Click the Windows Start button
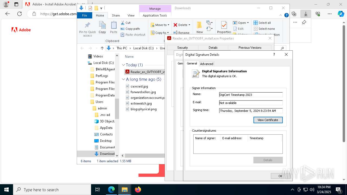Viewport: 347px width, 195px height. click(7, 190)
